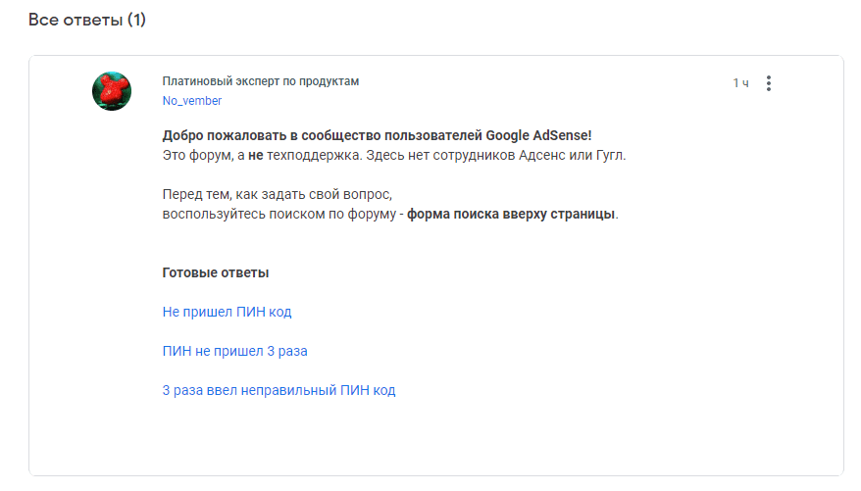Screen dimensions: 861x491
Task: Click the empty area below the last link
Action: pyautogui.click(x=435, y=436)
